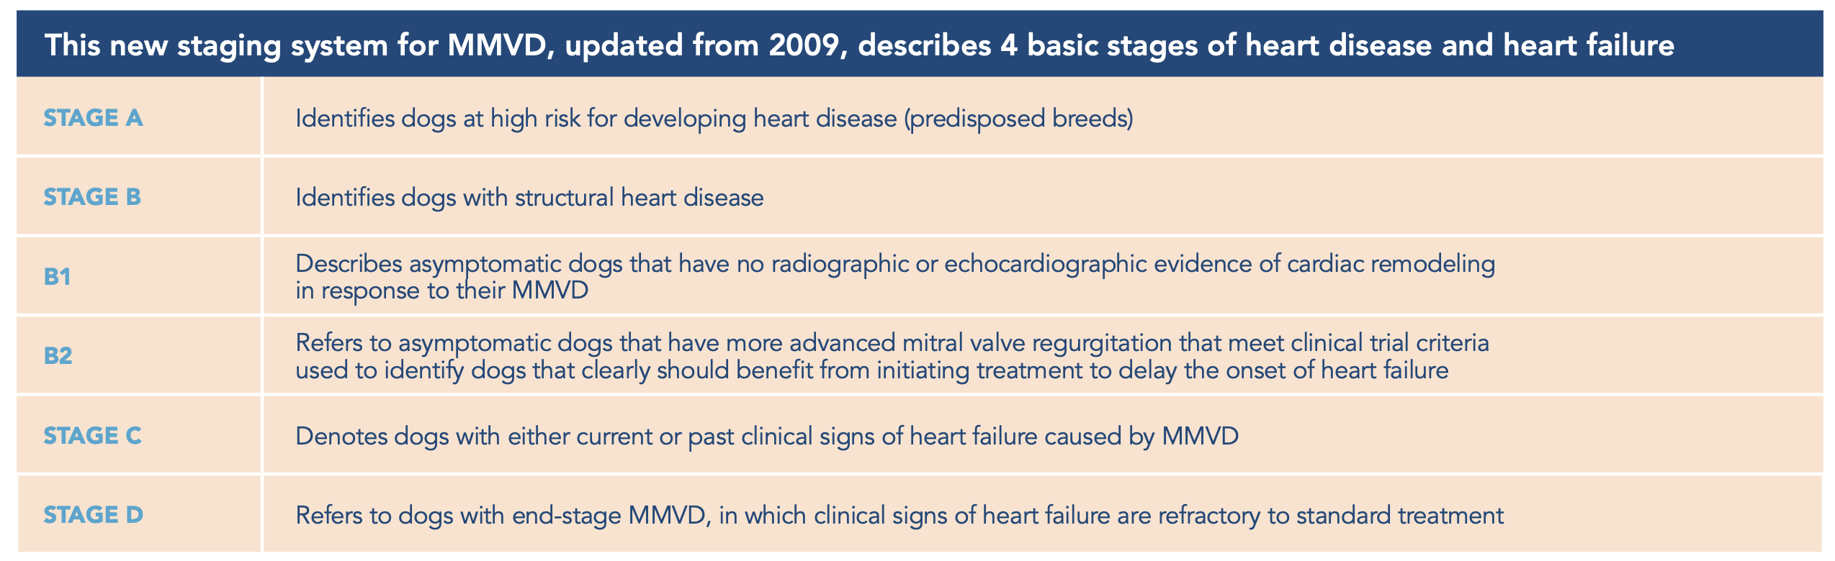
Task: Click the B1 cardiac remodeling description text
Action: (x=894, y=264)
